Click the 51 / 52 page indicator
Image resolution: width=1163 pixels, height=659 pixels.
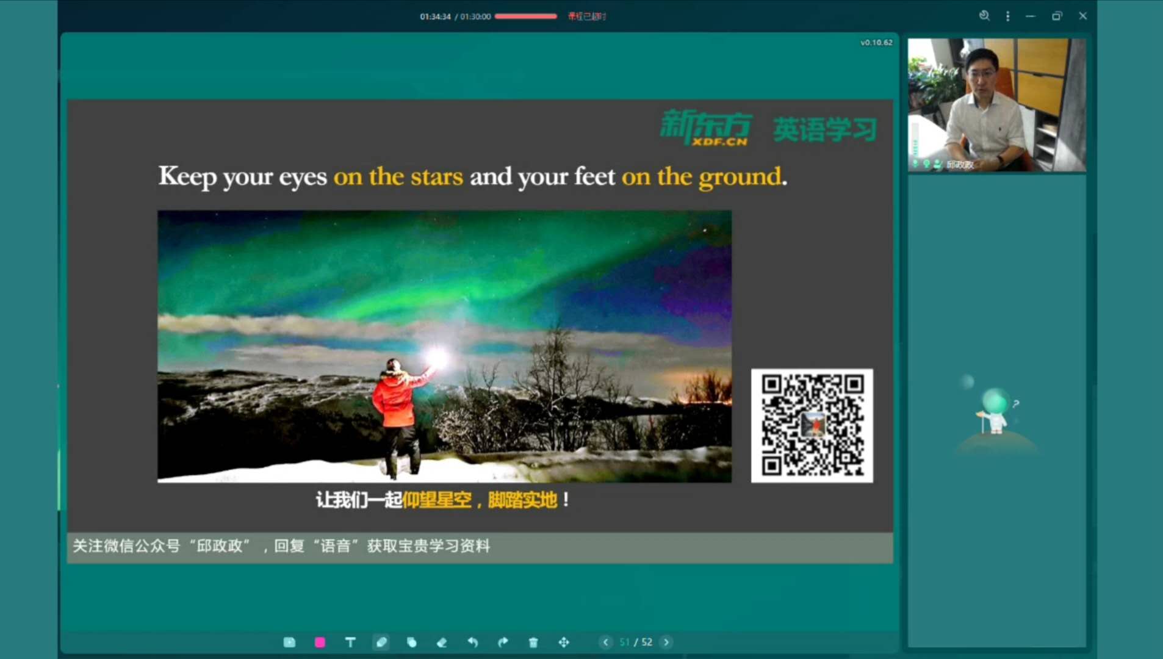tap(636, 642)
